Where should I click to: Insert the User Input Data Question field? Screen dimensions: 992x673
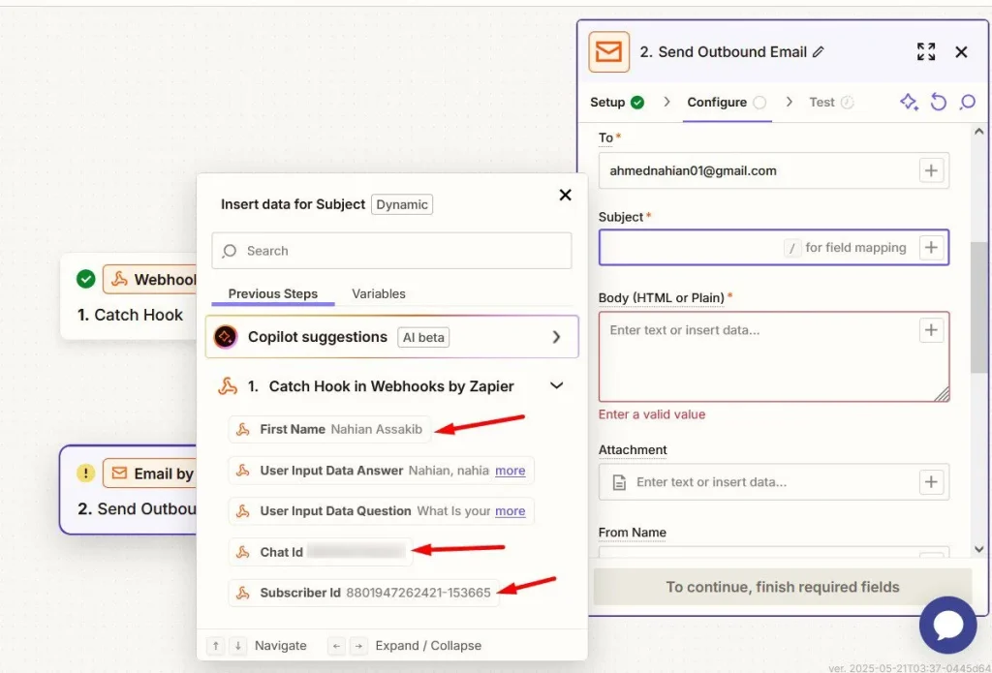pyautogui.click(x=381, y=511)
